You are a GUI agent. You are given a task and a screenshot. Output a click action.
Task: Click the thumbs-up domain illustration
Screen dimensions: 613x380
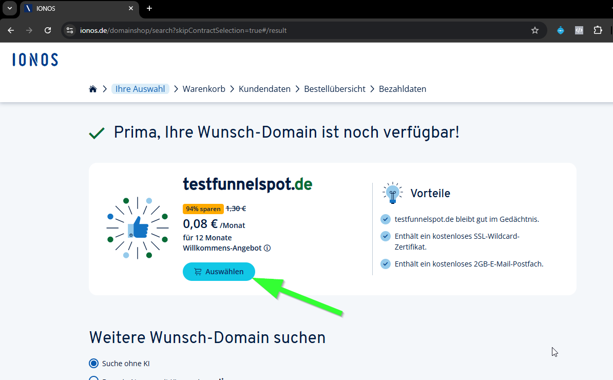[x=138, y=228]
